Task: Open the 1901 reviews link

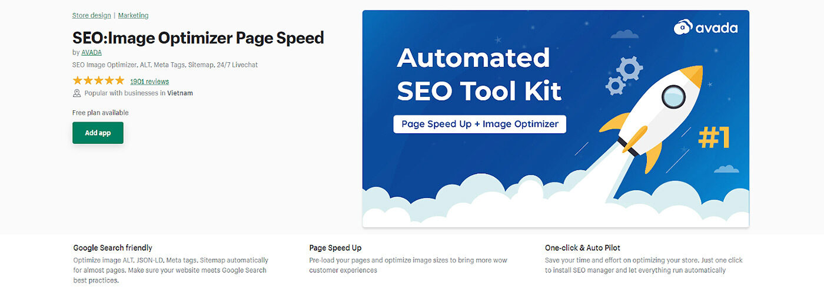Action: [149, 82]
